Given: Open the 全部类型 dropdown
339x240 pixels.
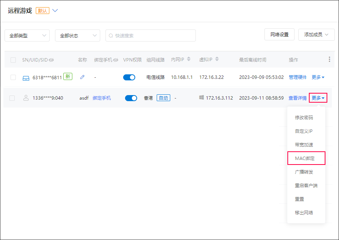Looking at the screenshot, I should coord(26,35).
